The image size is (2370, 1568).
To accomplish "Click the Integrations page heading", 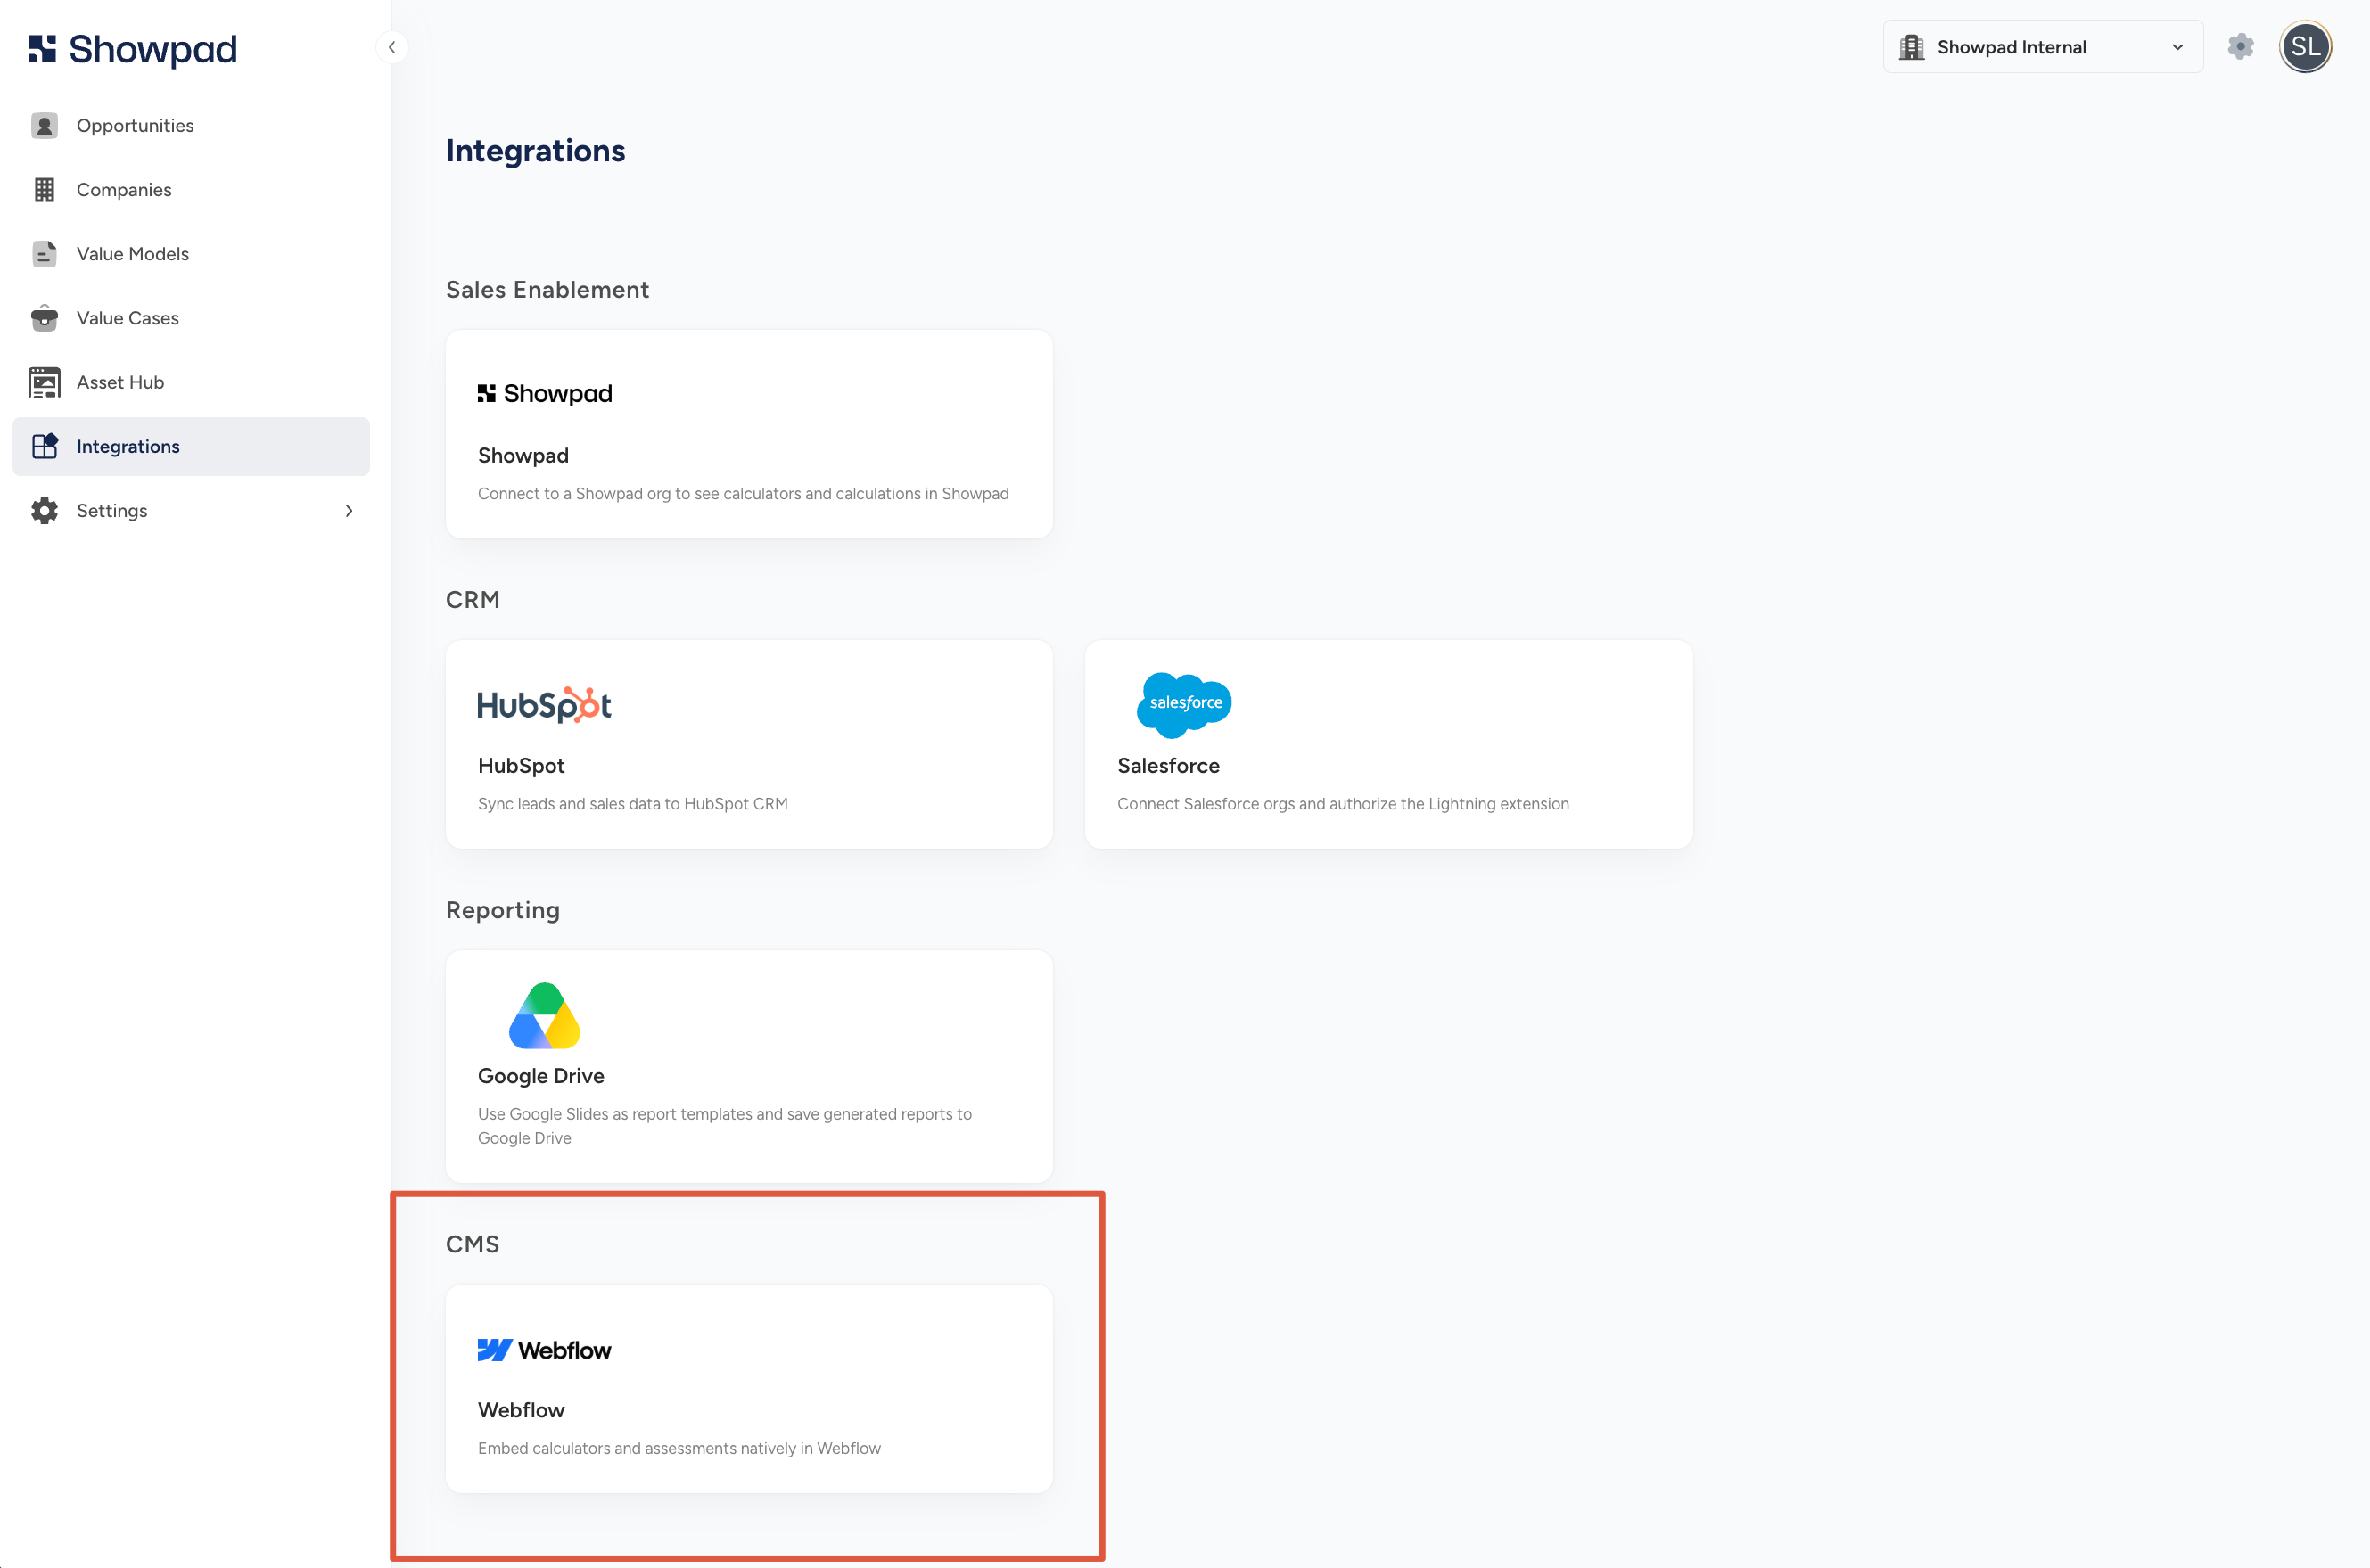I will click(535, 150).
